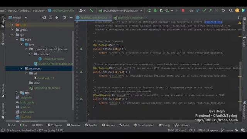
Task: Click gutter icon beside index method
Action: [x=81, y=49]
